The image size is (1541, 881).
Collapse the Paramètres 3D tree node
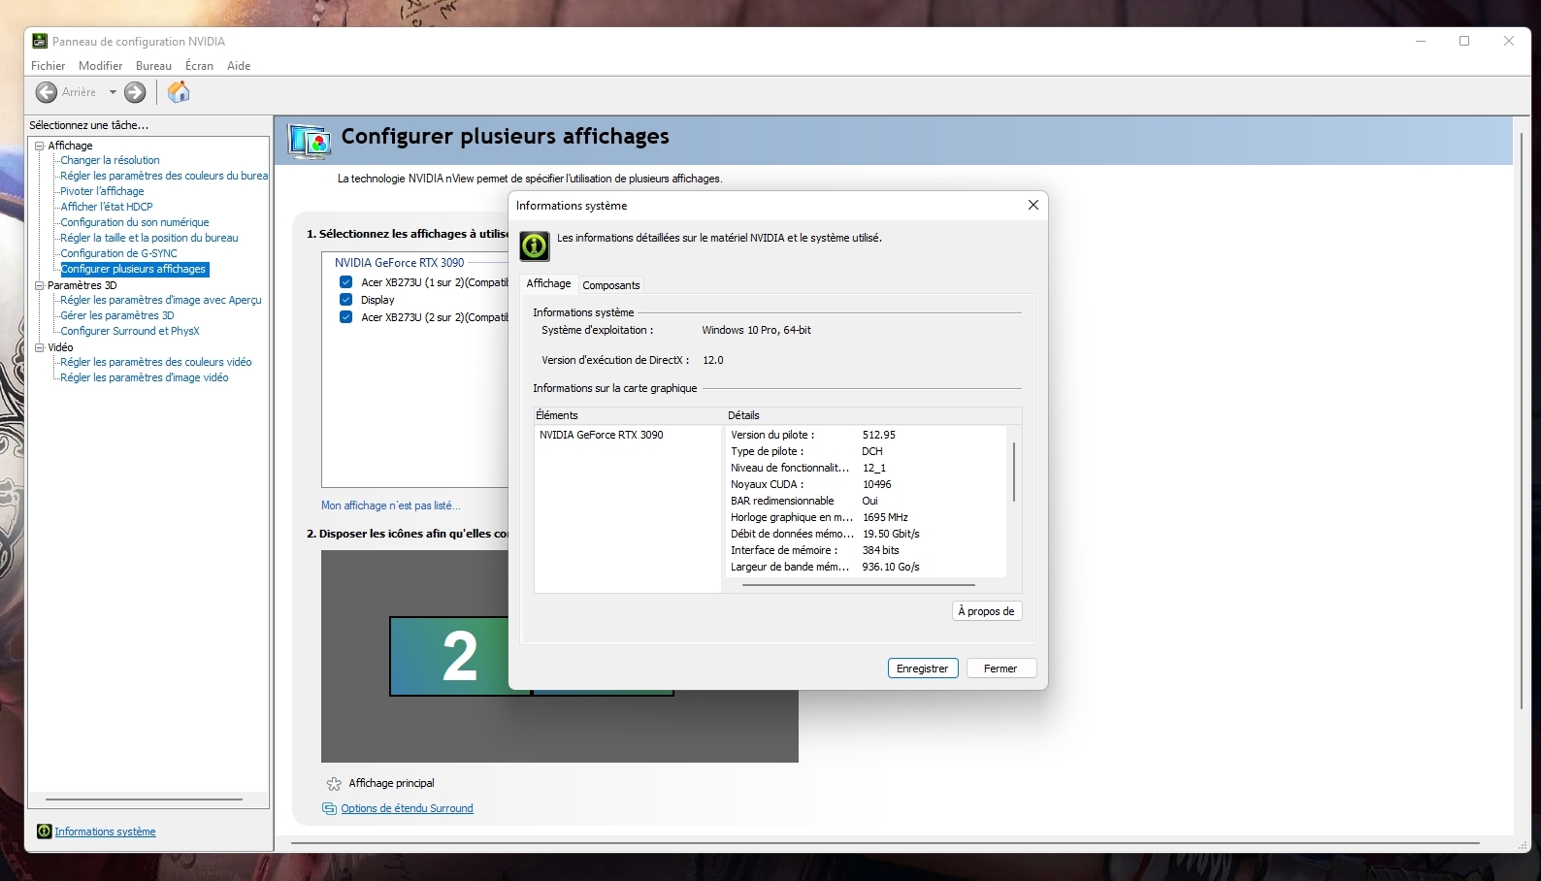click(x=40, y=285)
